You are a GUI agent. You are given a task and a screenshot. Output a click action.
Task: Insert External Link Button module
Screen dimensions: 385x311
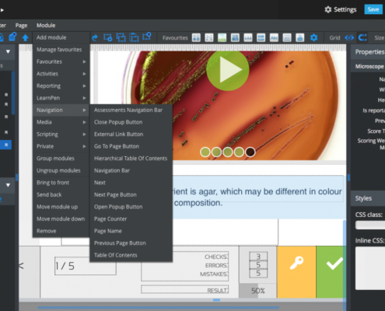coord(131,135)
